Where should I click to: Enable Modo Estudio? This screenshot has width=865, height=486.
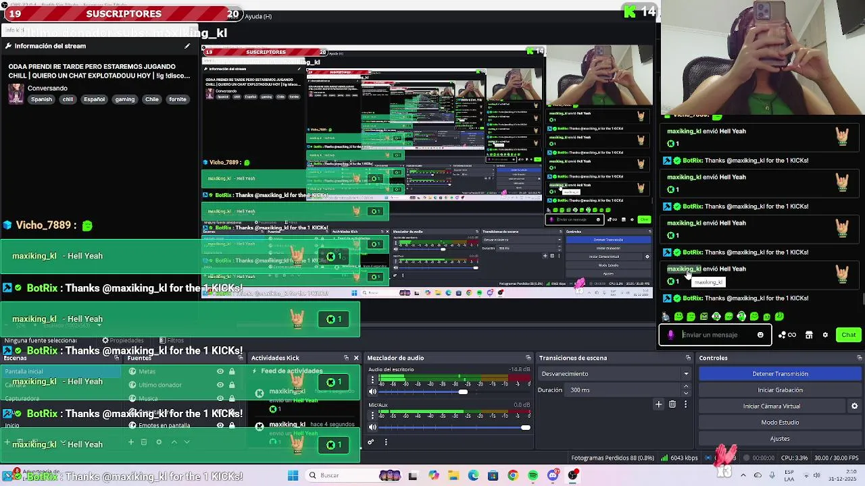coord(780,423)
